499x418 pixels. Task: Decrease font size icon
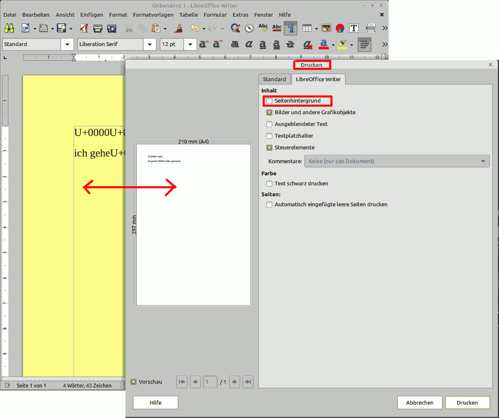218,44
